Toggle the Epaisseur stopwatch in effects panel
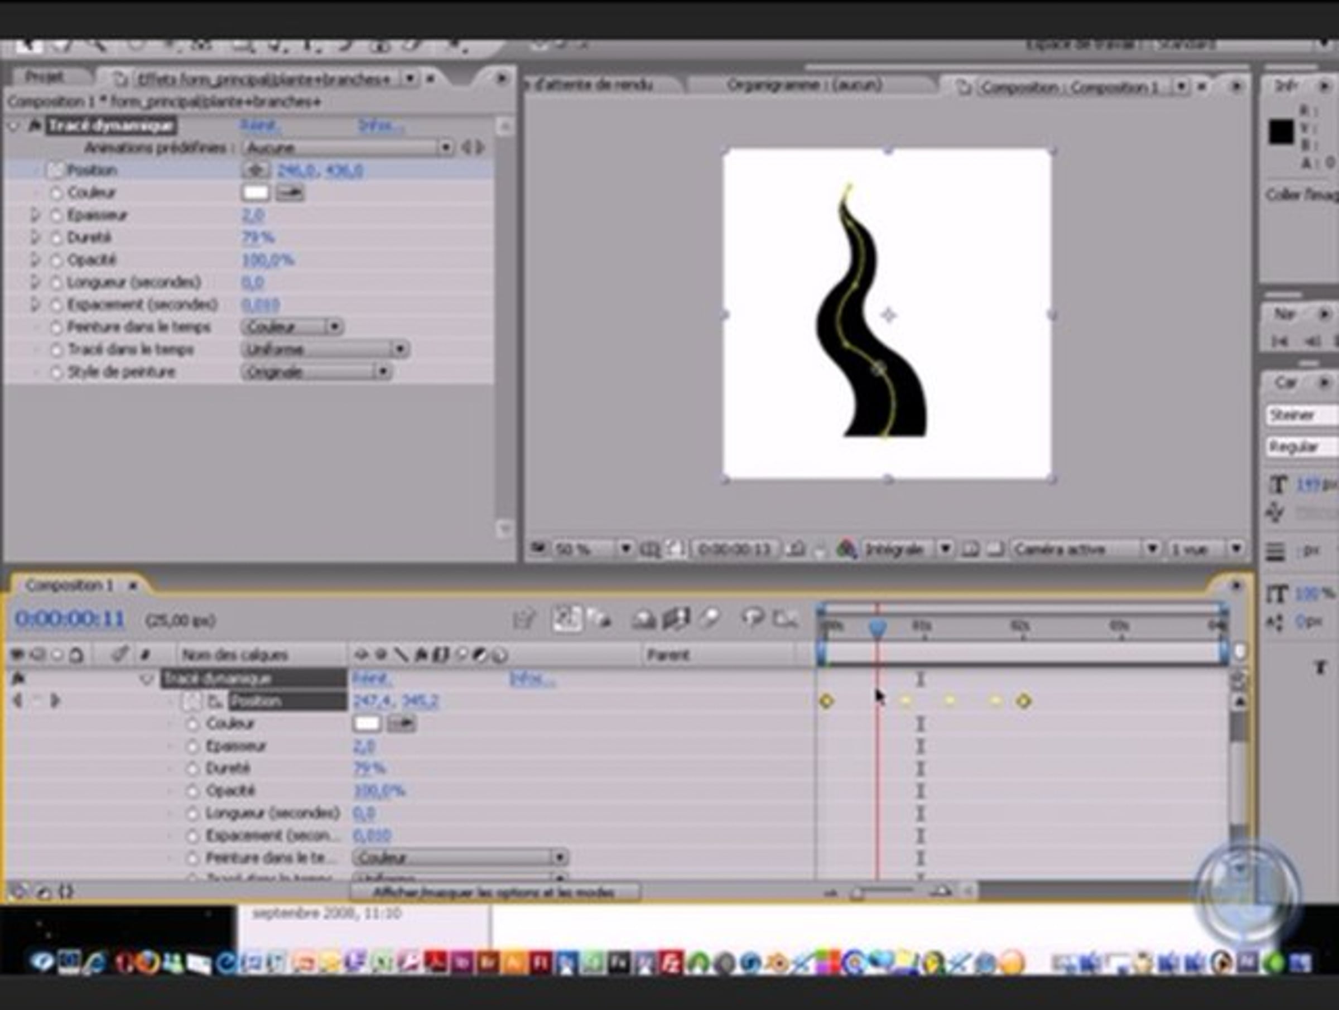Screen dimensions: 1339x1010 (56, 215)
